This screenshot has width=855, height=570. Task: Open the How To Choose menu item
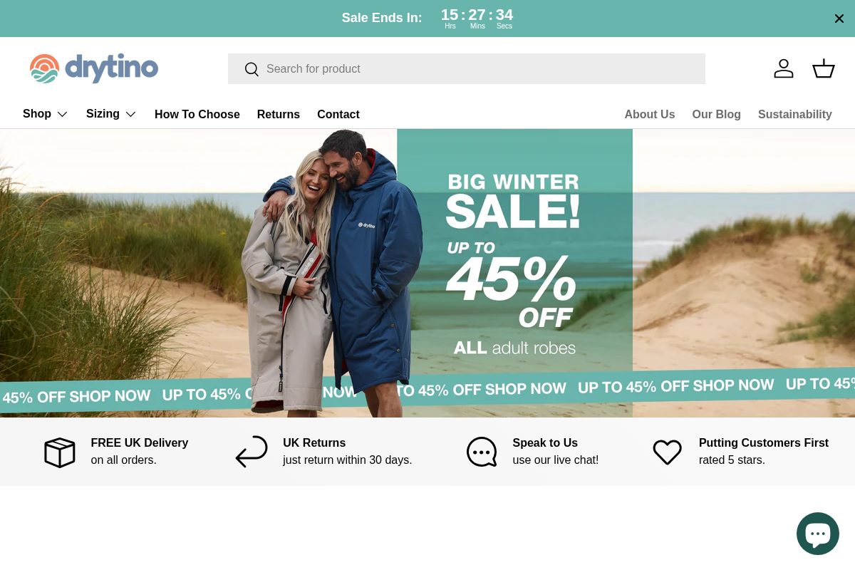tap(197, 114)
